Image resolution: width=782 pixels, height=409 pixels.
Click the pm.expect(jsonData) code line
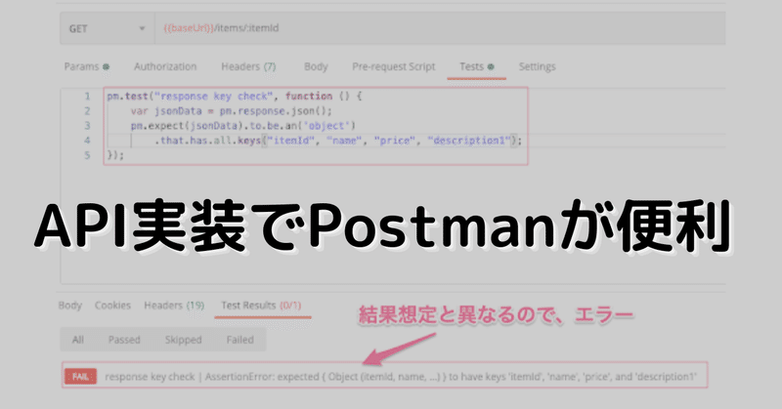[242, 126]
